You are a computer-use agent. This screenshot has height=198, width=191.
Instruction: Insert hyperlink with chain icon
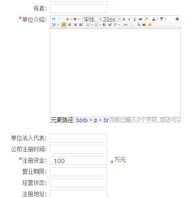[x=125, y=25]
